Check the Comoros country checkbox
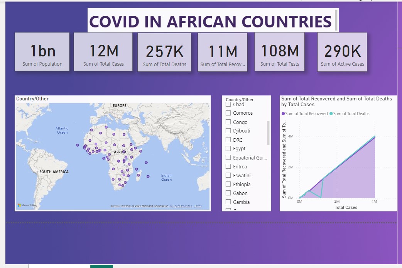 228,113
